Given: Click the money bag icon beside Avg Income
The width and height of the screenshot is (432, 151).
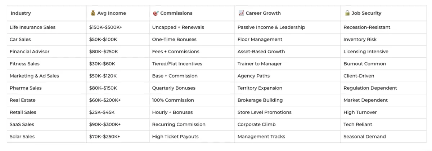Looking at the screenshot, I should [93, 13].
